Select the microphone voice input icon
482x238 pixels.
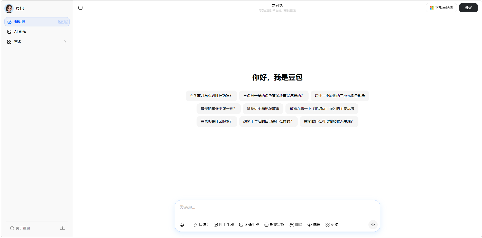[x=373, y=225]
